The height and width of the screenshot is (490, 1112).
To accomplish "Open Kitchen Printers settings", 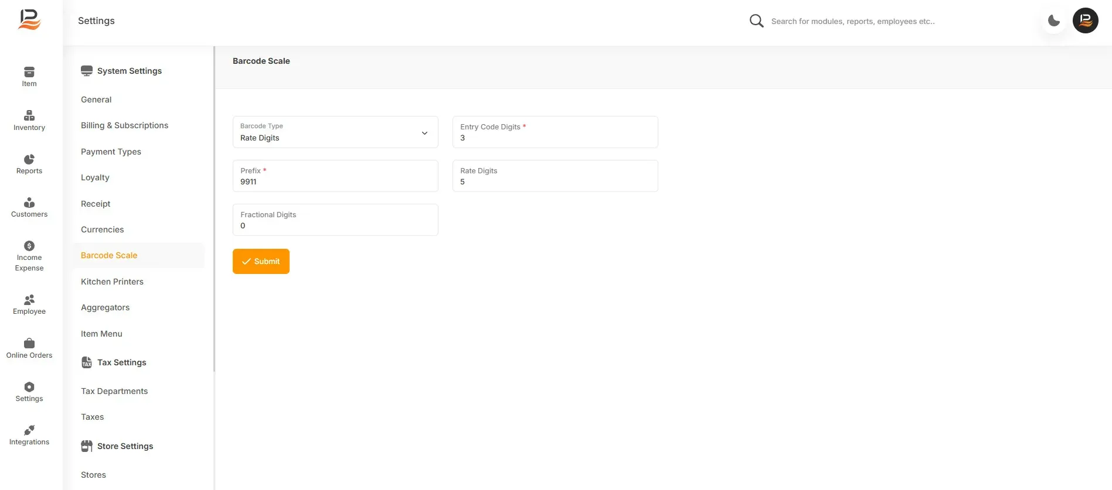I will pyautogui.click(x=112, y=282).
